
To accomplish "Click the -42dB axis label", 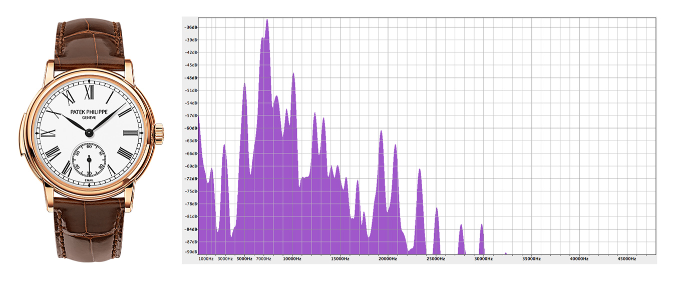I will 191,52.
